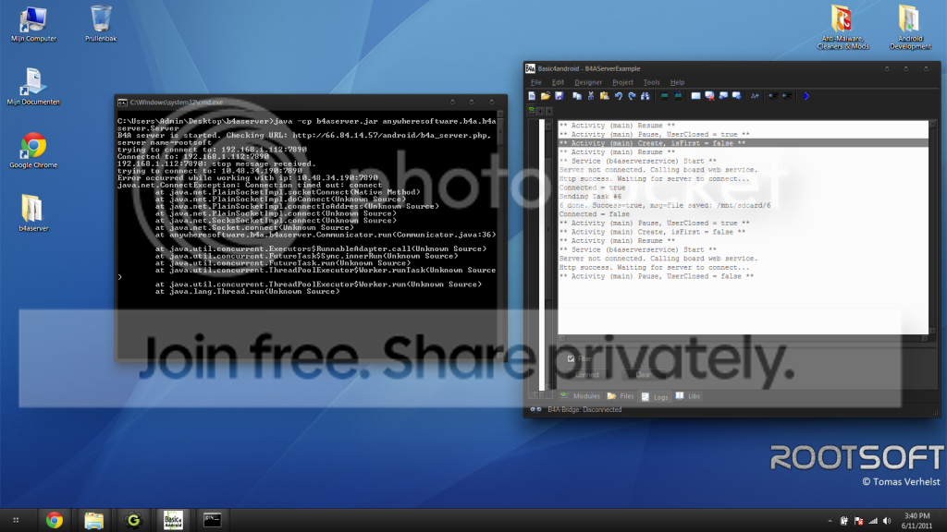Click the volume speaker tray icon
The width and height of the screenshot is (947, 532).
(887, 521)
